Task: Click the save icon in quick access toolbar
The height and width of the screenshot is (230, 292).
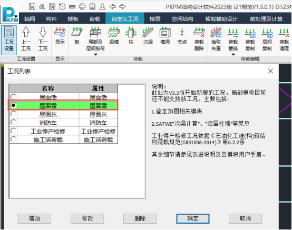Action: pyautogui.click(x=32, y=7)
